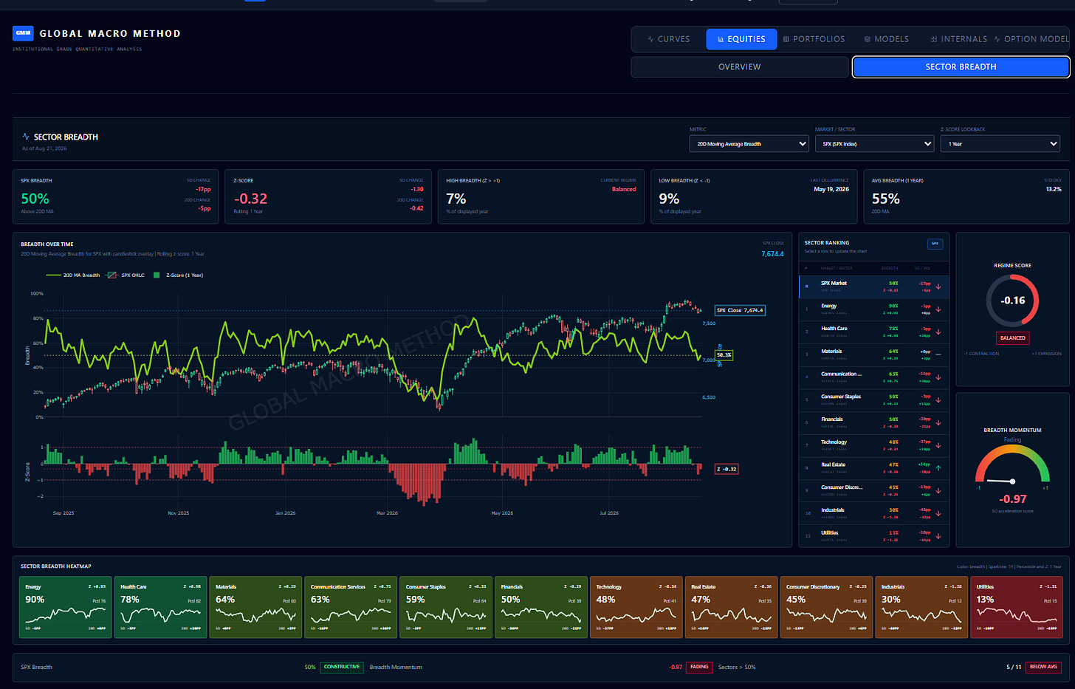The height and width of the screenshot is (689, 1075).
Task: Expand the Market / Sector SPX dropdown
Action: (875, 144)
